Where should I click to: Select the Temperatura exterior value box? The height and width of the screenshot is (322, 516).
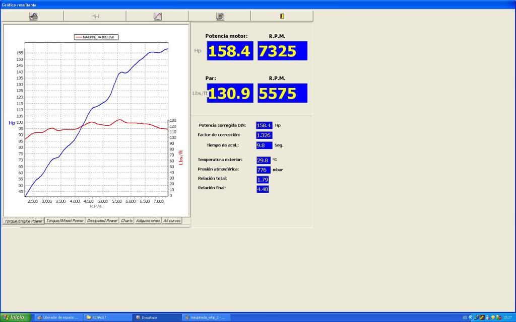[x=264, y=160]
